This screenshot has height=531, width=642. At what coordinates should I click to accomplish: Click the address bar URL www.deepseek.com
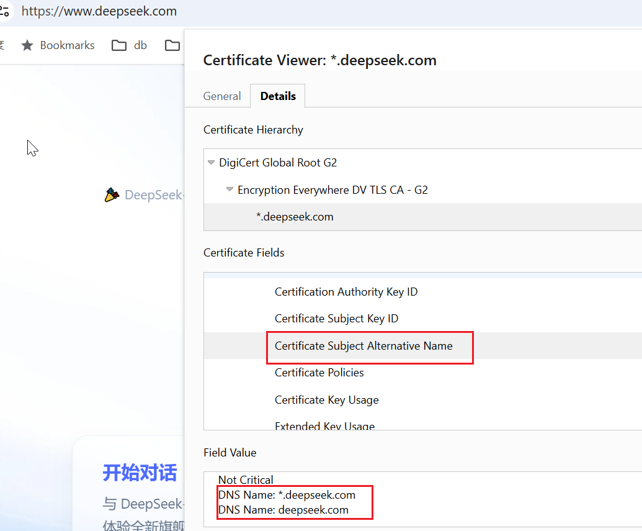point(99,11)
